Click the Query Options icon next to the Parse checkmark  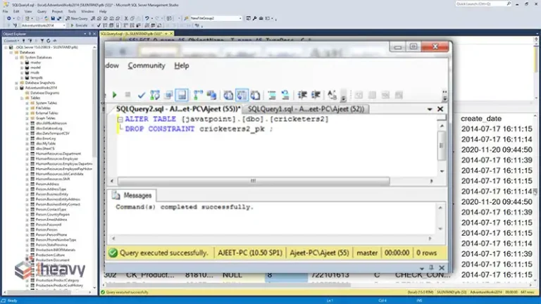tap(168, 95)
